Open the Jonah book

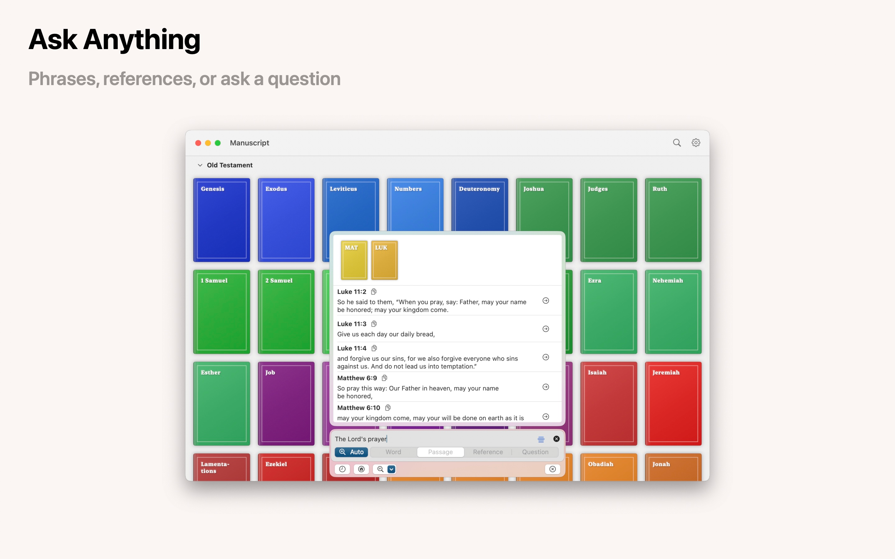(673, 467)
